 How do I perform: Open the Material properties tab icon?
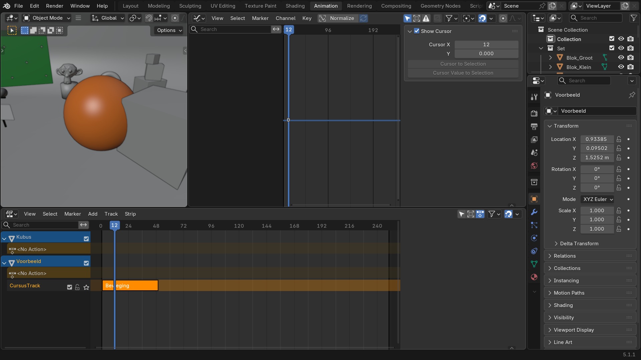pyautogui.click(x=534, y=277)
